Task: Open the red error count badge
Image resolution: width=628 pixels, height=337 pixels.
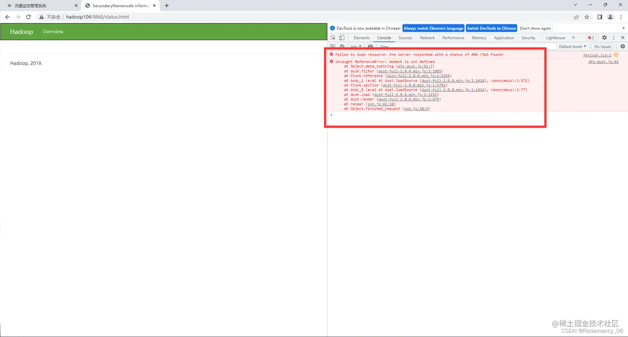Action: click(591, 38)
